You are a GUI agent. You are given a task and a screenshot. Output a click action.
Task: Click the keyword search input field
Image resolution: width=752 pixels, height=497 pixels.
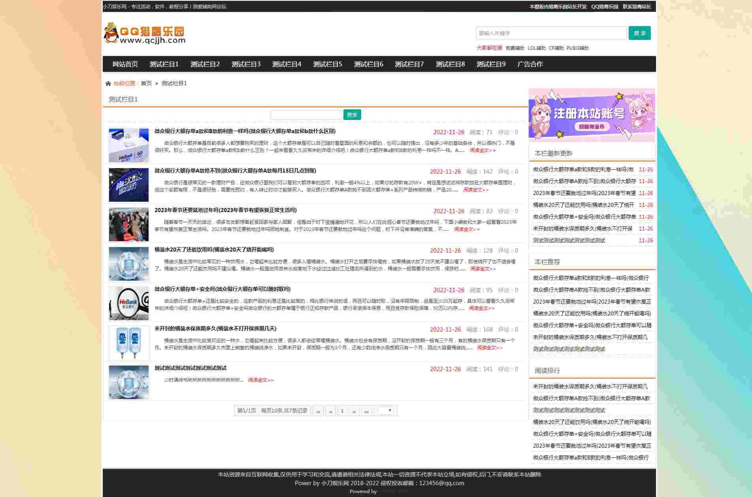coord(551,33)
